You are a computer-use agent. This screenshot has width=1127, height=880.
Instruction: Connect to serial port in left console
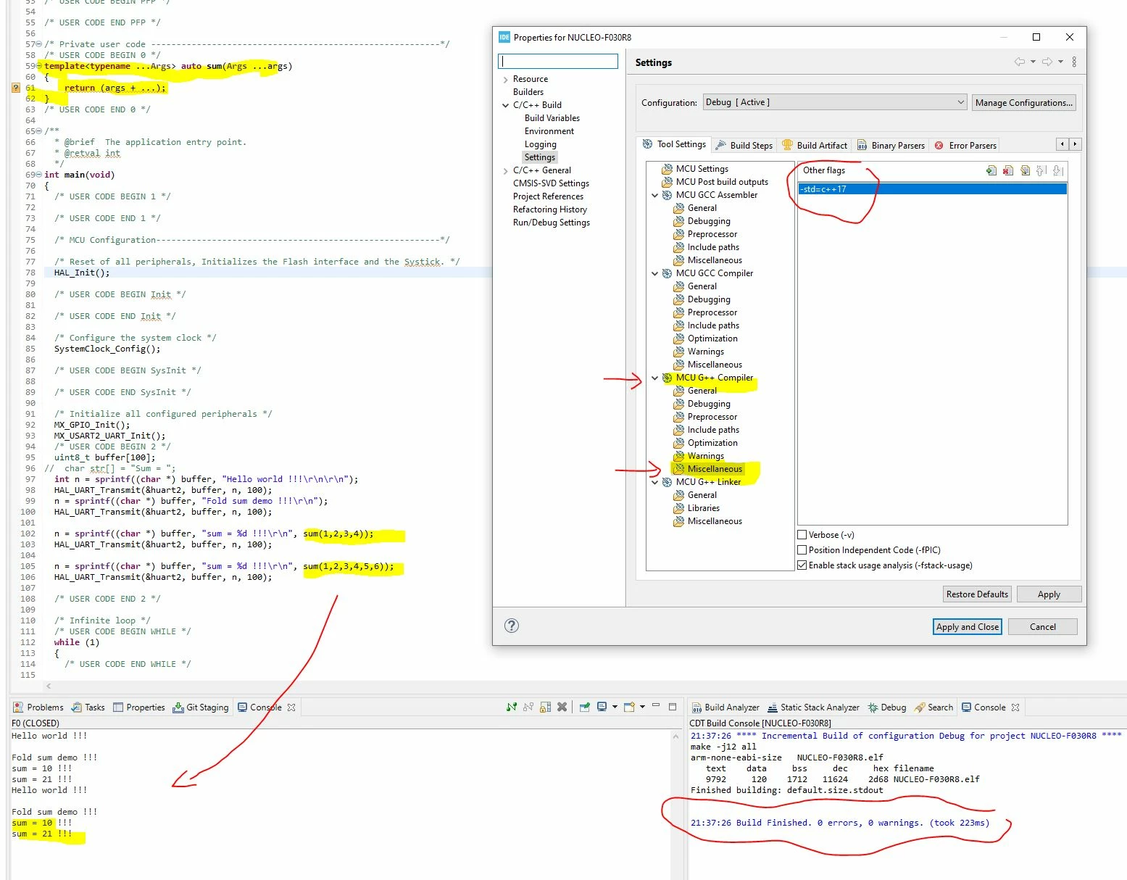click(x=512, y=707)
